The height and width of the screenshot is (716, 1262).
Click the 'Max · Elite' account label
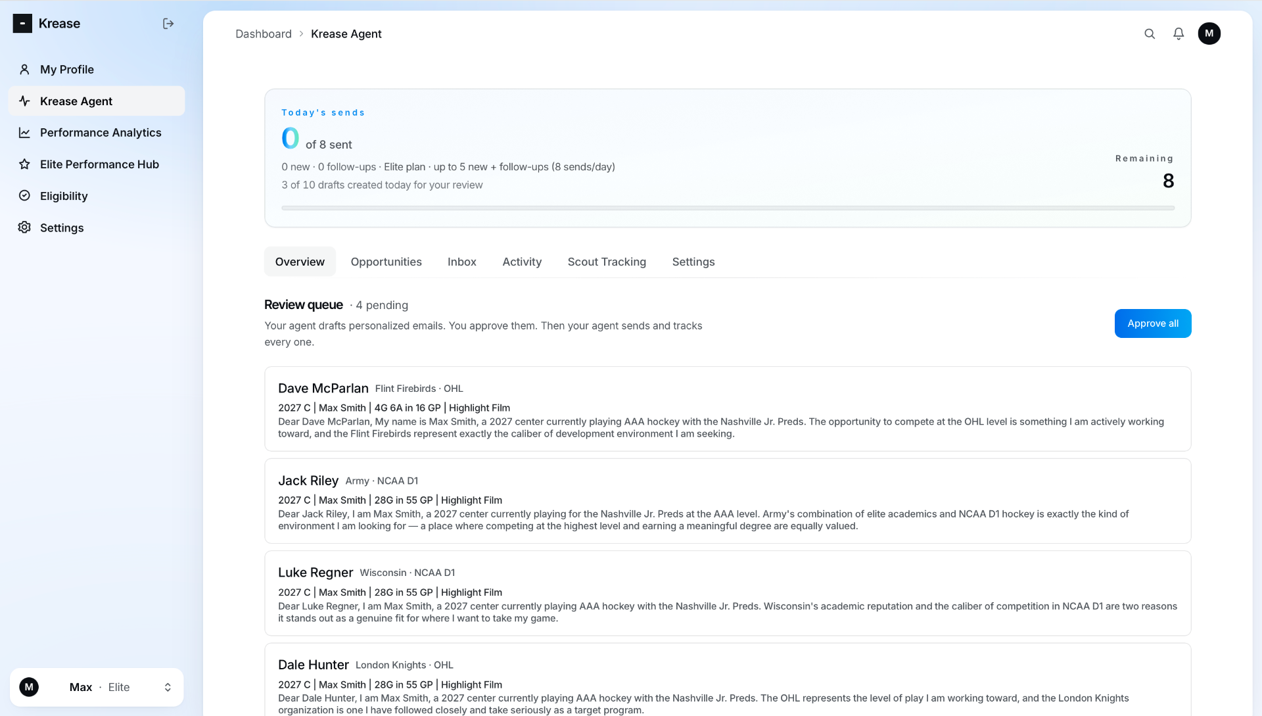[100, 687]
